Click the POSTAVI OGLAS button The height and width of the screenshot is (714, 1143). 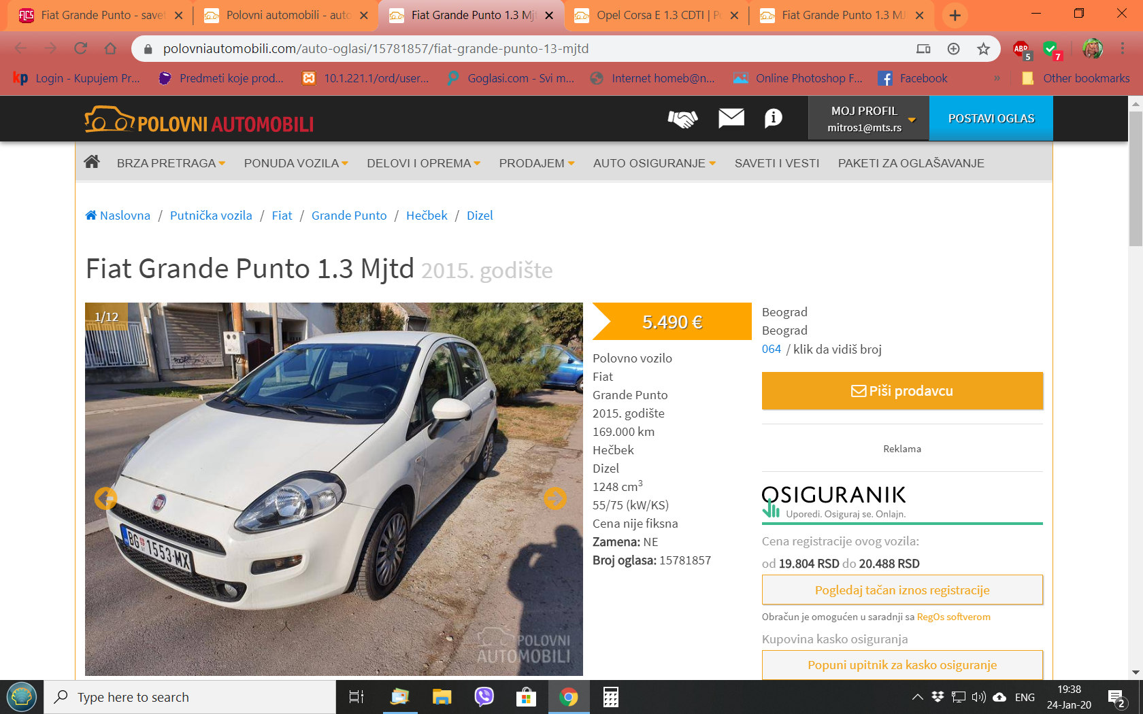click(x=991, y=118)
